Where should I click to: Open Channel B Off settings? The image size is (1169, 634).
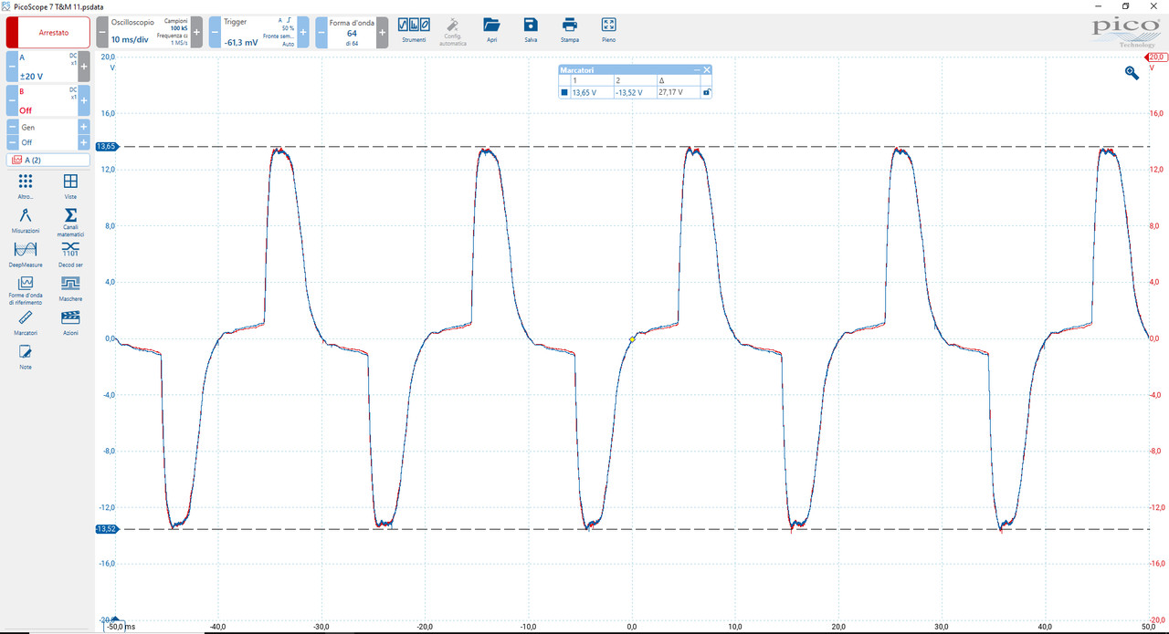(x=47, y=100)
